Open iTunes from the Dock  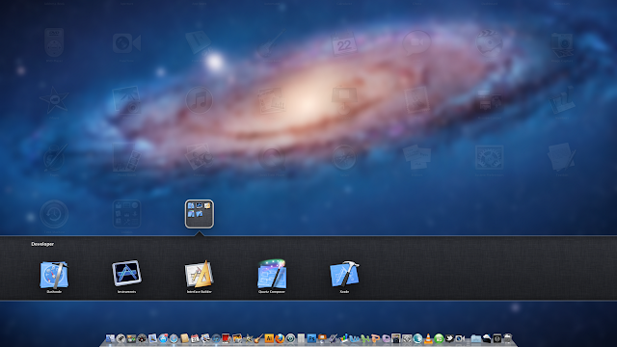(216, 338)
